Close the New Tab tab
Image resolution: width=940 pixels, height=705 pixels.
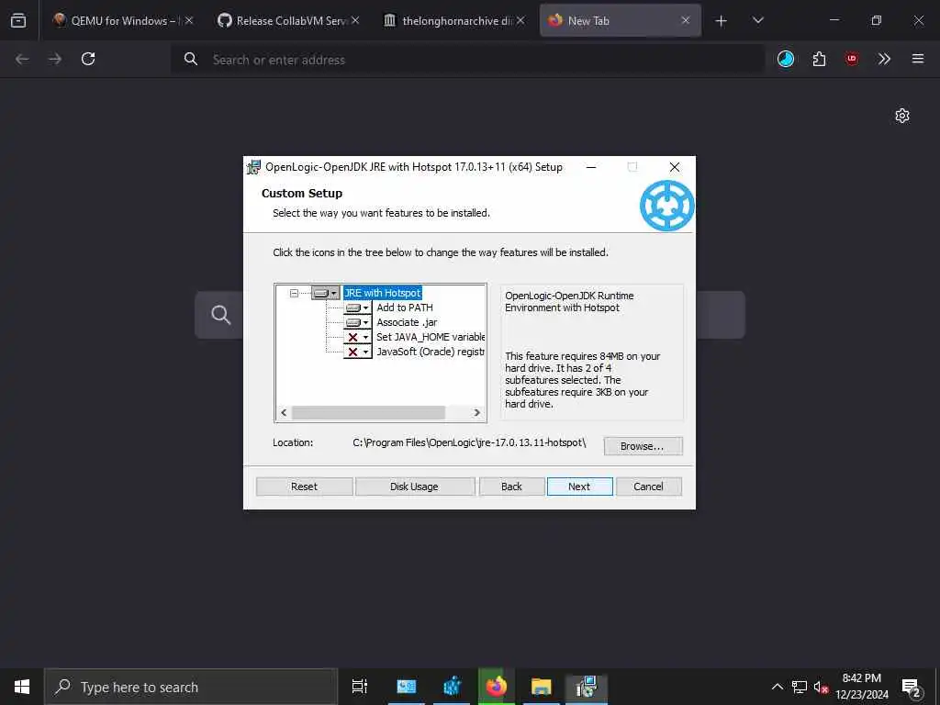tap(686, 20)
